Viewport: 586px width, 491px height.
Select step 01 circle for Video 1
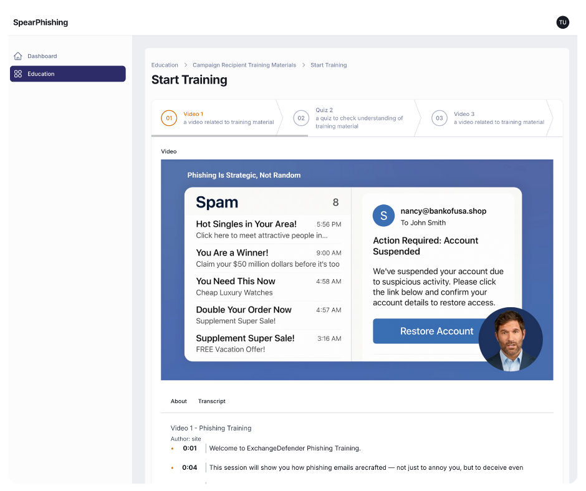coord(168,118)
